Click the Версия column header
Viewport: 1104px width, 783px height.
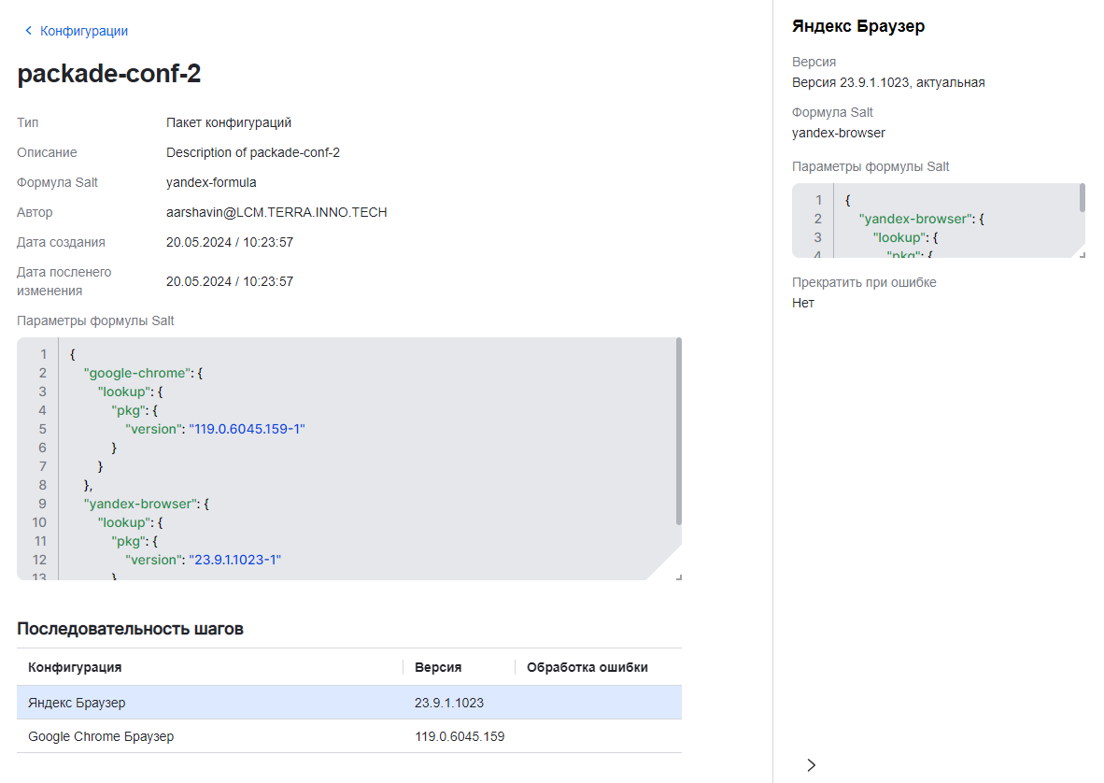(x=438, y=667)
